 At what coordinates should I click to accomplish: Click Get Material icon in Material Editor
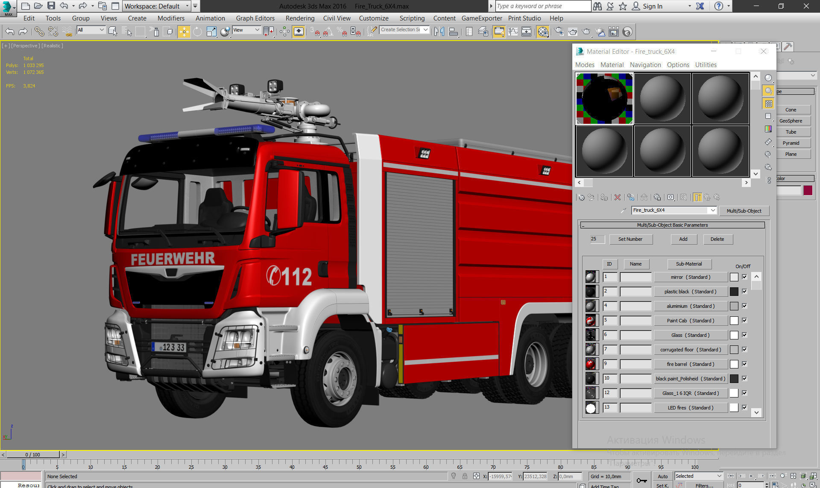tap(581, 197)
